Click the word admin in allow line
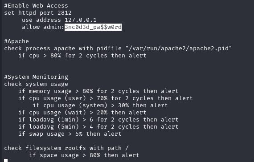 point(53,27)
